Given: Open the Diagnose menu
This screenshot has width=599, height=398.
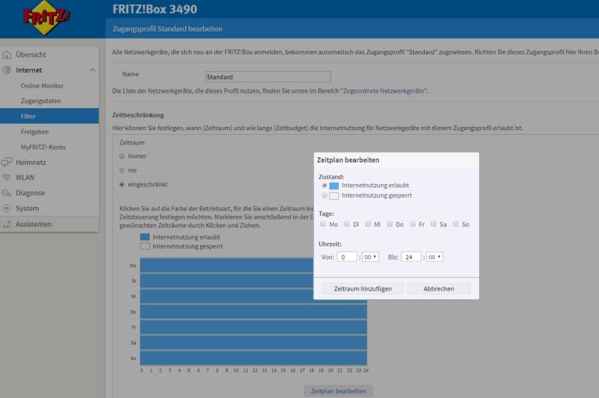Looking at the screenshot, I should click(30, 193).
